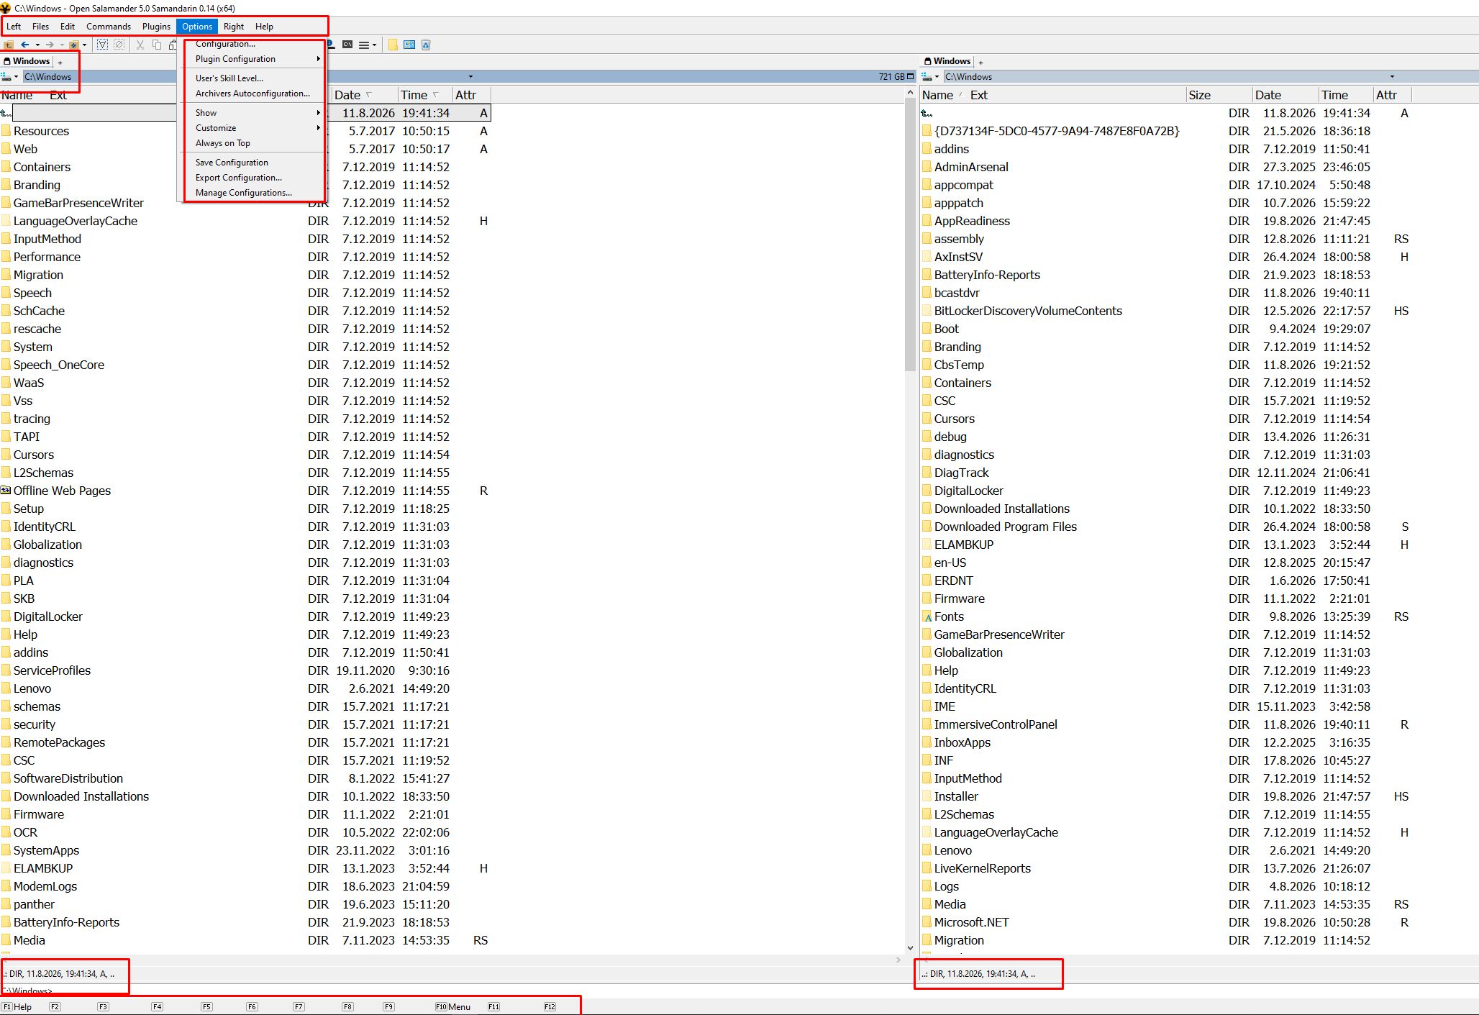Open the hot paths folder icon
The image size is (1479, 1015).
73,45
